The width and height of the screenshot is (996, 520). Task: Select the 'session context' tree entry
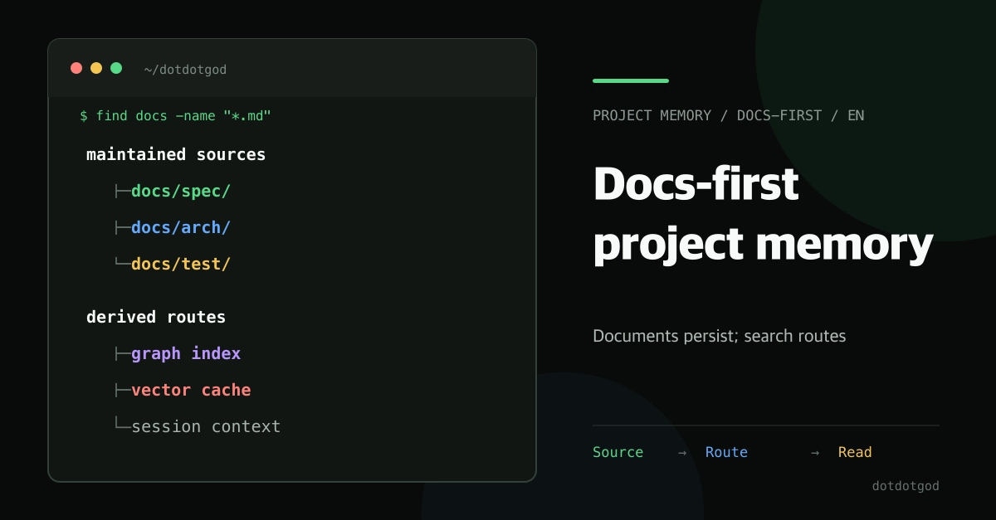click(x=206, y=426)
